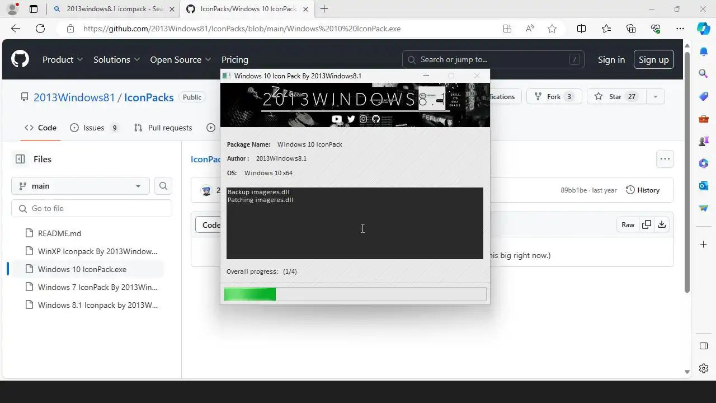This screenshot has height=403, width=716.
Task: Click the GitHub search or jump to field
Action: click(493, 59)
